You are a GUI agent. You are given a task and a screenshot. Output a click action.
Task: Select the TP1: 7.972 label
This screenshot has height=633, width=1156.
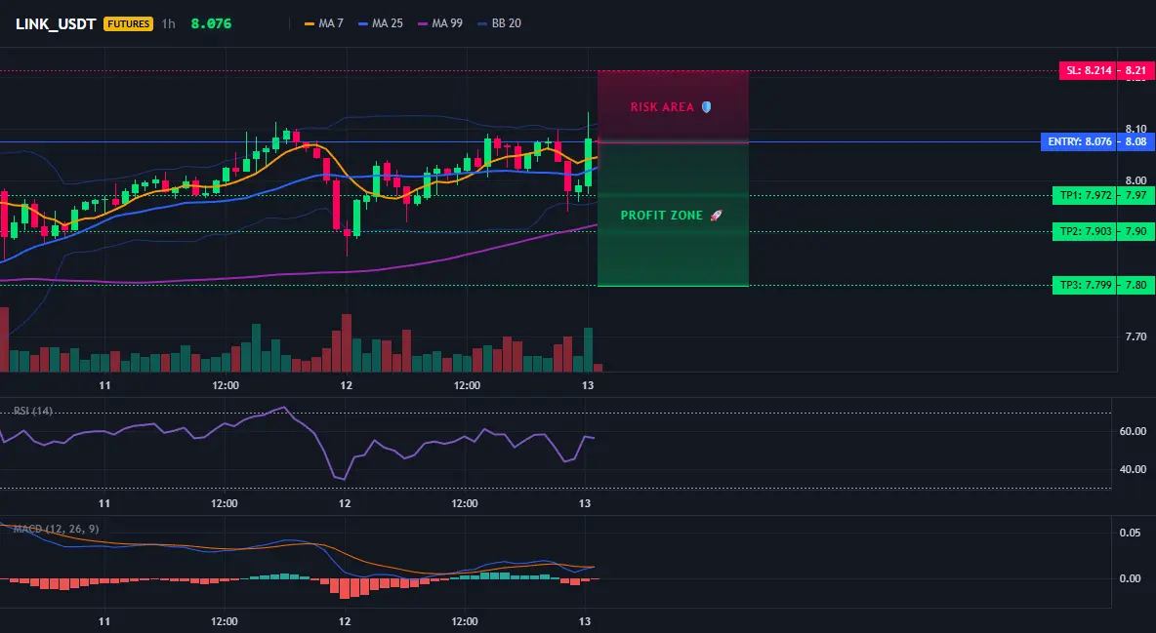tap(1085, 195)
